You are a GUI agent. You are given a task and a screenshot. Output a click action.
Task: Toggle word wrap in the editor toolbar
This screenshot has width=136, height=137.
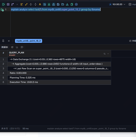[x=45, y=4]
